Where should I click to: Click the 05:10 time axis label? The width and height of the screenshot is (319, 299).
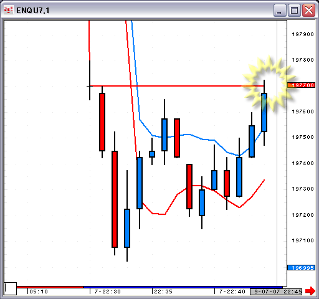pos(39,292)
